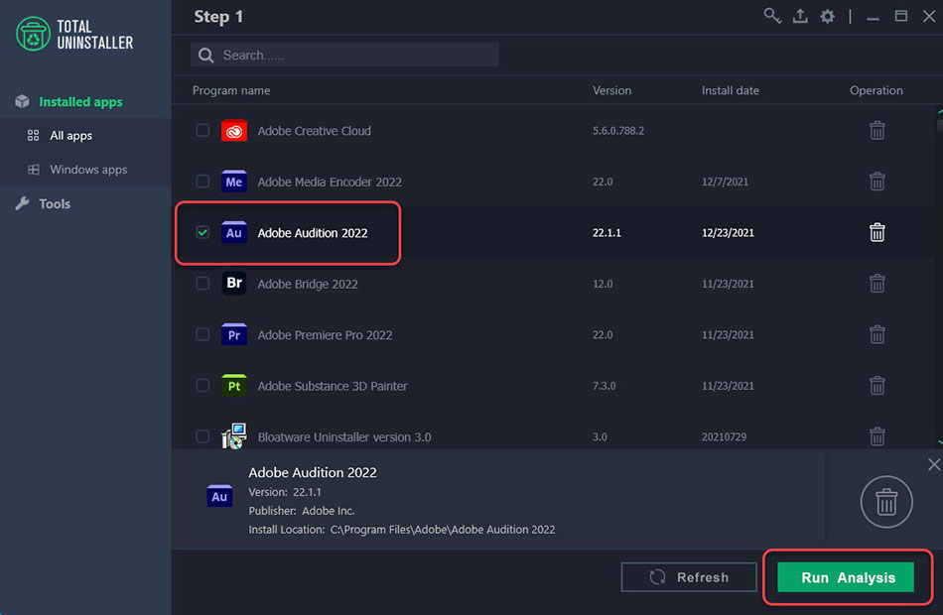
Task: Click trash icon in Adobe Audition 2022 row
Action: click(x=876, y=233)
